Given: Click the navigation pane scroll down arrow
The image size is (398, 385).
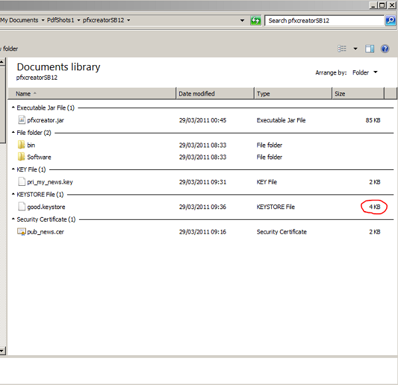Looking at the screenshot, I should [2, 350].
